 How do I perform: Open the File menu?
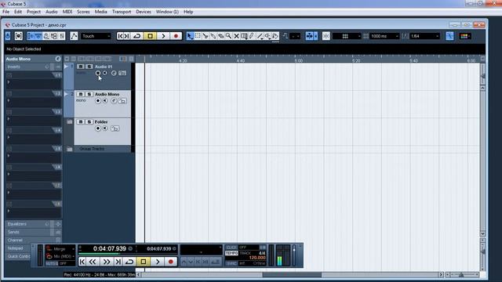pyautogui.click(x=5, y=12)
